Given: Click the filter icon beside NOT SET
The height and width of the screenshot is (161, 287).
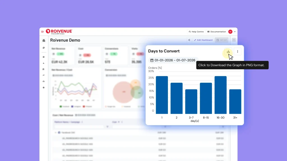Looking at the screenshot, I should tap(234, 40).
